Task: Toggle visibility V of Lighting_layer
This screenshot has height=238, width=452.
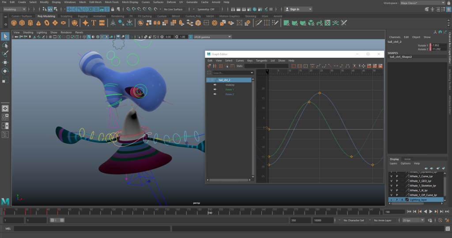Action: coord(392,200)
